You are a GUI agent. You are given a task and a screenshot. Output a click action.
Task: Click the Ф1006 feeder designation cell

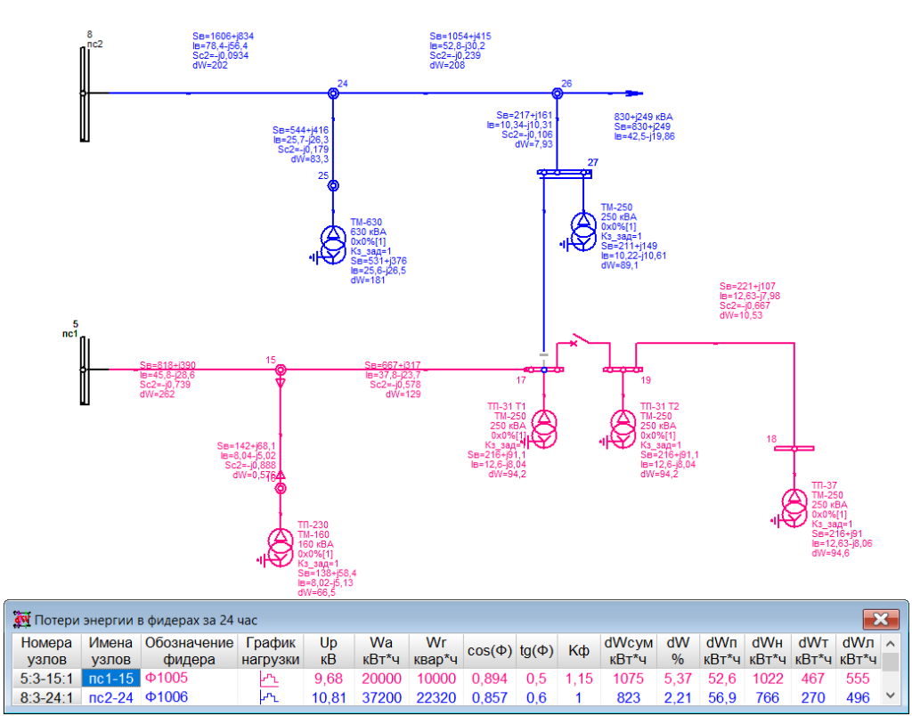pyautogui.click(x=189, y=696)
